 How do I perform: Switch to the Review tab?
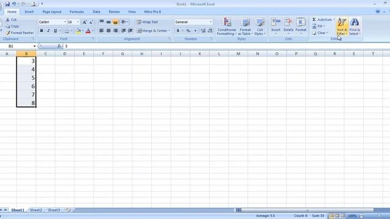114,12
